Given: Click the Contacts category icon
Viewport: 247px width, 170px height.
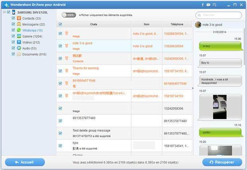Looking at the screenshot, I should [19, 18].
